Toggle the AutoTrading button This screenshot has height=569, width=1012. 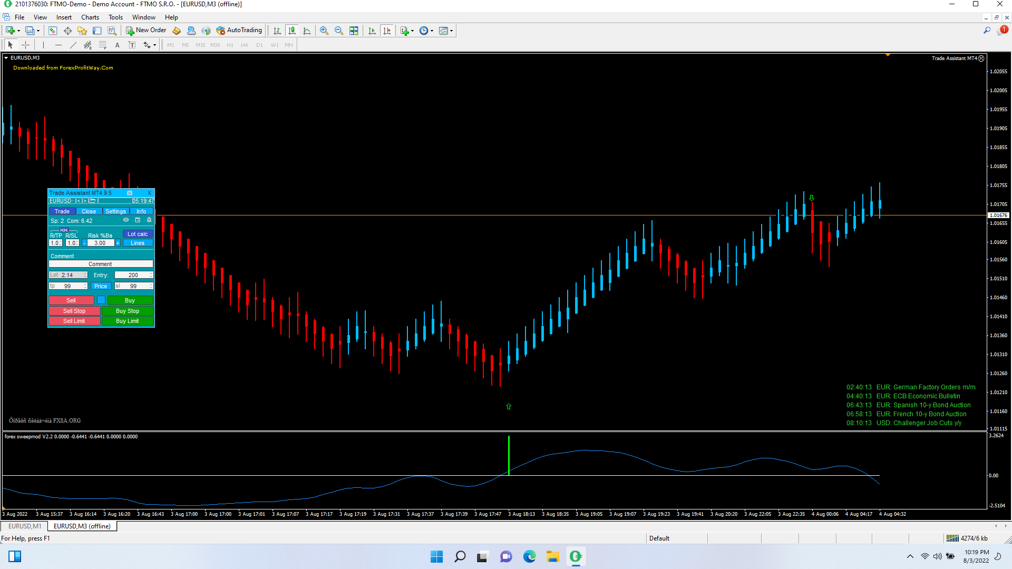click(239, 31)
